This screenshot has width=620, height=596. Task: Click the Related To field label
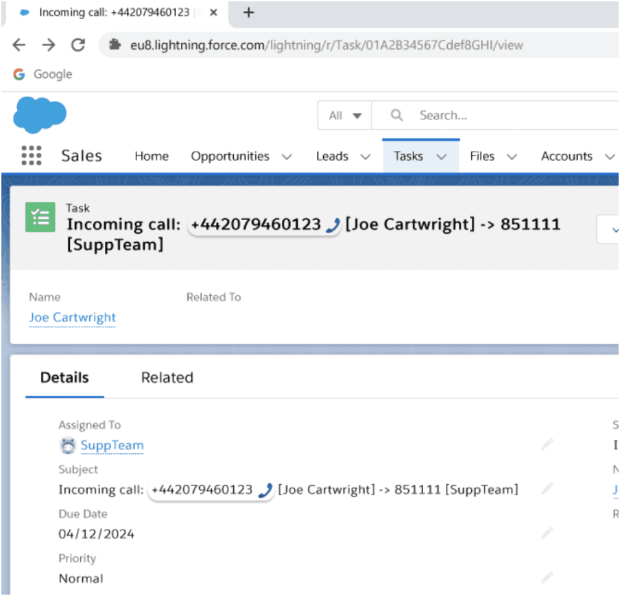pyautogui.click(x=213, y=297)
